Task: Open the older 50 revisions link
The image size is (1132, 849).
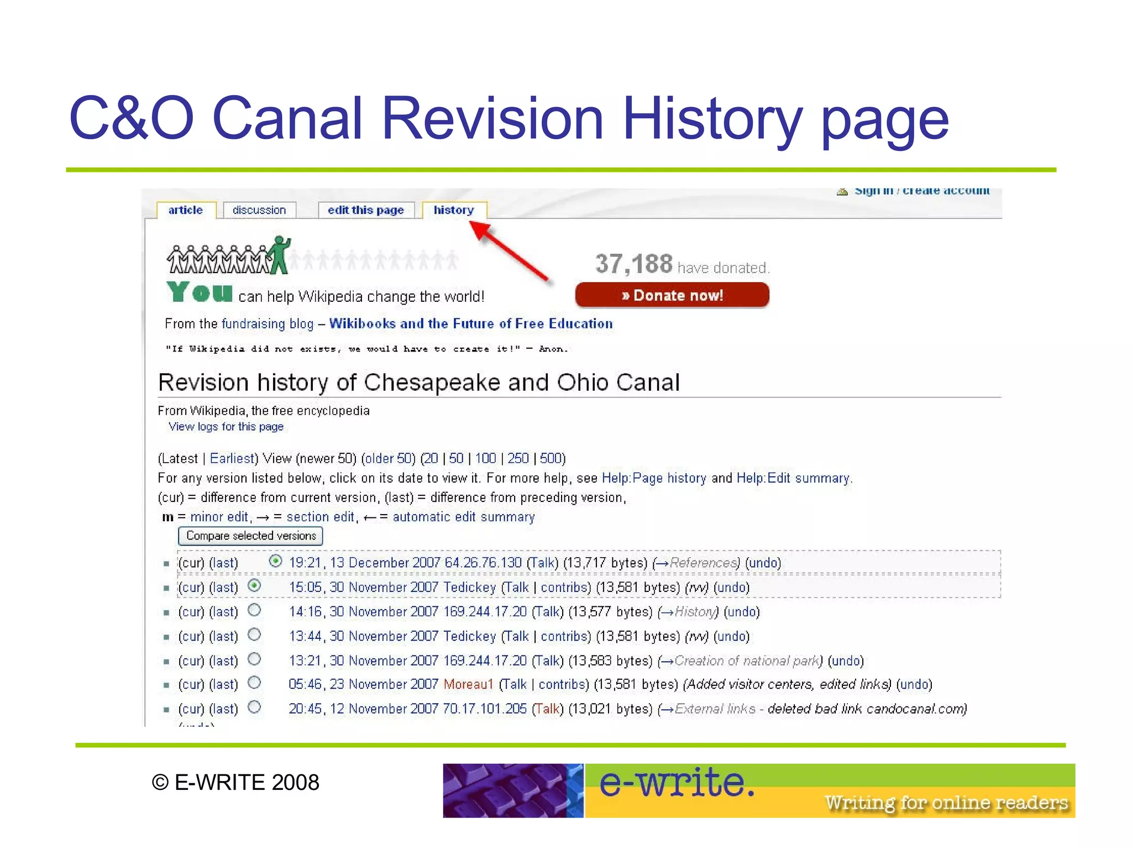Action: tap(389, 458)
